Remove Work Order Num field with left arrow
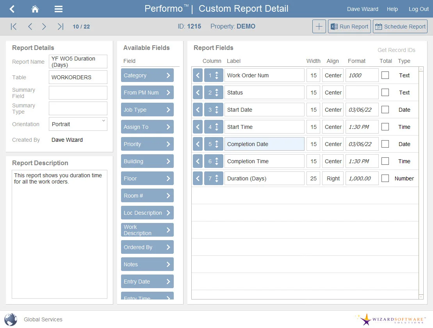This screenshot has height=328, width=433. point(198,75)
